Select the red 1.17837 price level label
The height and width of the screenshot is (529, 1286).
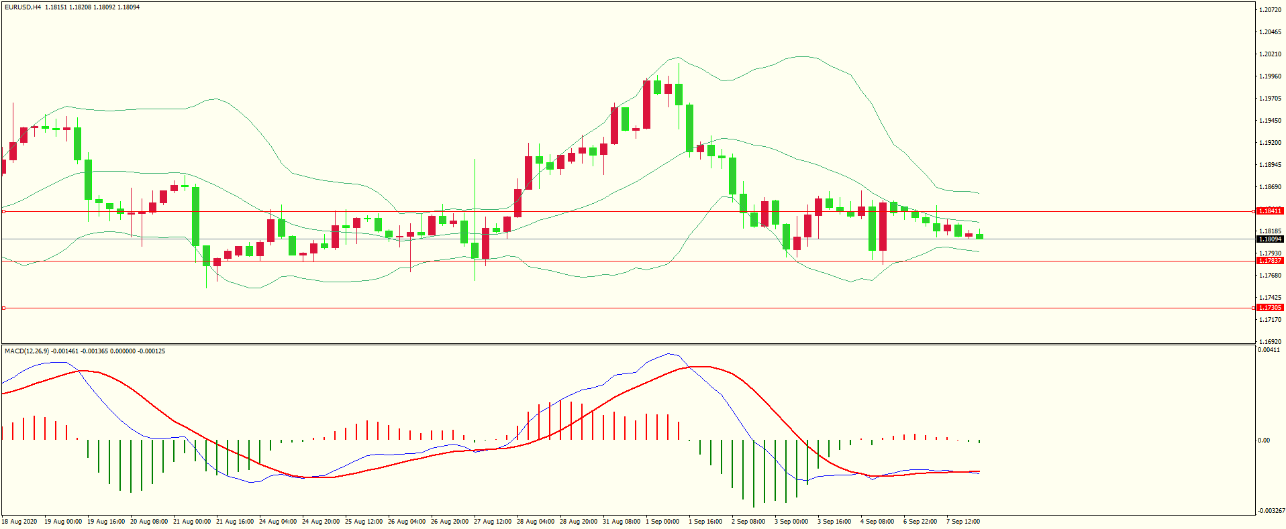(1269, 261)
